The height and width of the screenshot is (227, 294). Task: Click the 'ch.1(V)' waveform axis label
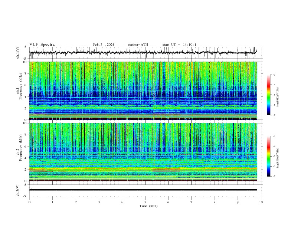point(18,53)
